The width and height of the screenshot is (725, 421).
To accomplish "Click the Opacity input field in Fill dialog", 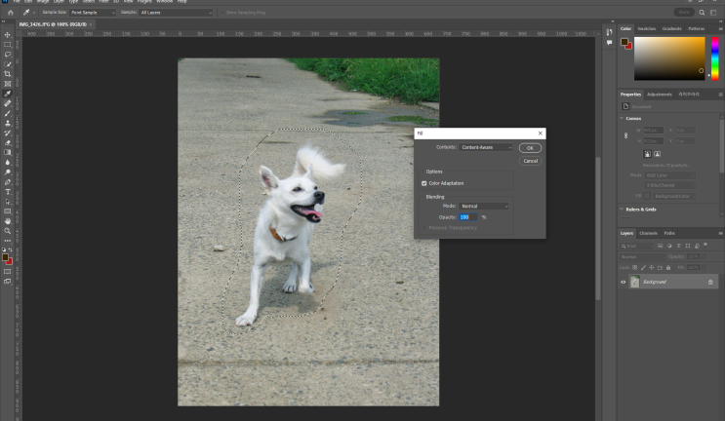I will tap(467, 216).
